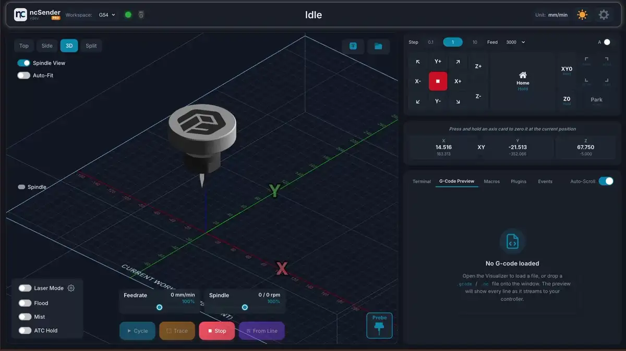The width and height of the screenshot is (626, 351).
Task: Lower the spindle with Z-
Action: 478,97
